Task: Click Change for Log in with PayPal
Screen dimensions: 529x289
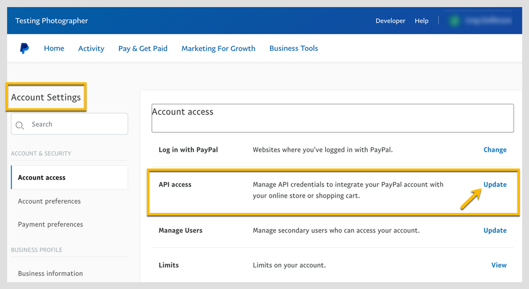Action: coord(495,150)
